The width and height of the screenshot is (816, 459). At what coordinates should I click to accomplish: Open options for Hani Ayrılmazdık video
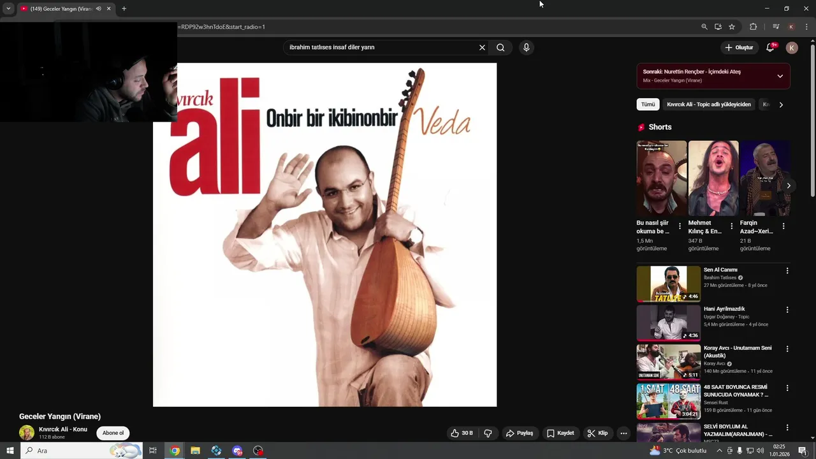tap(787, 309)
